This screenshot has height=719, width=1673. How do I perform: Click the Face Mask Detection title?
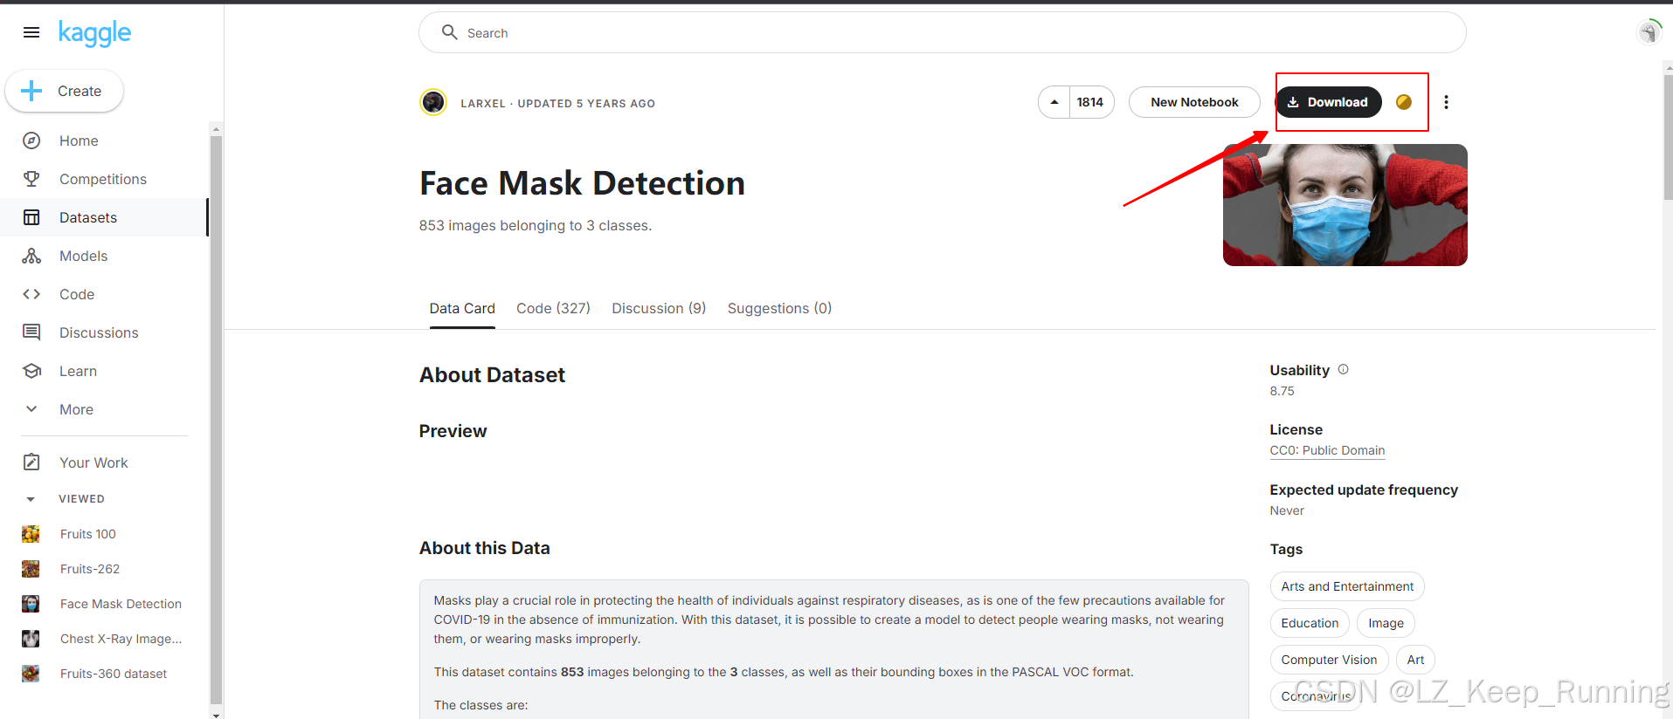(x=582, y=183)
